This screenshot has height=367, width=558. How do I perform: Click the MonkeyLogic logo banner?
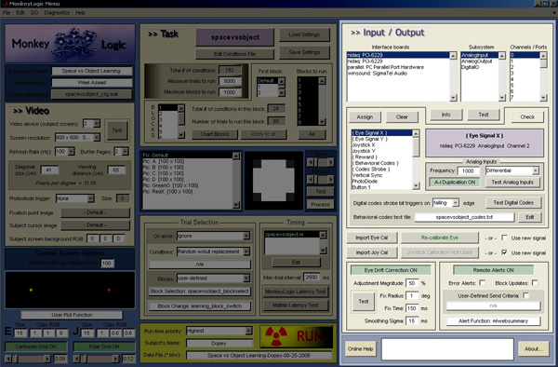[70, 44]
